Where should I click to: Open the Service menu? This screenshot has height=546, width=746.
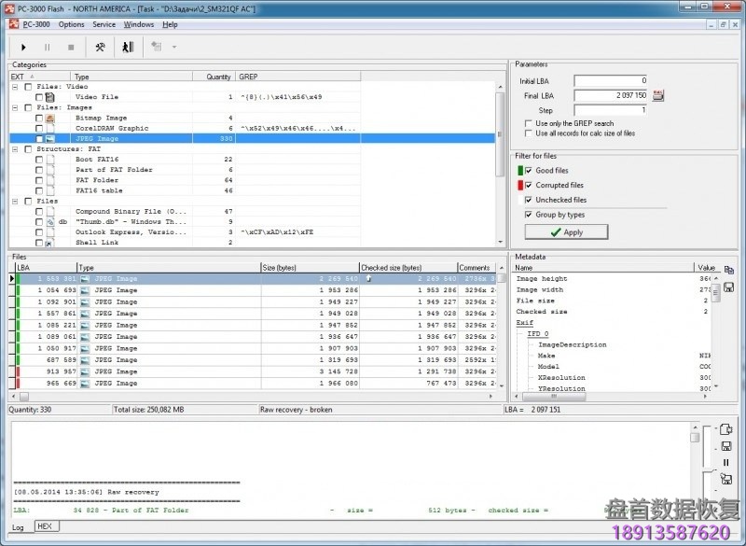click(x=104, y=24)
